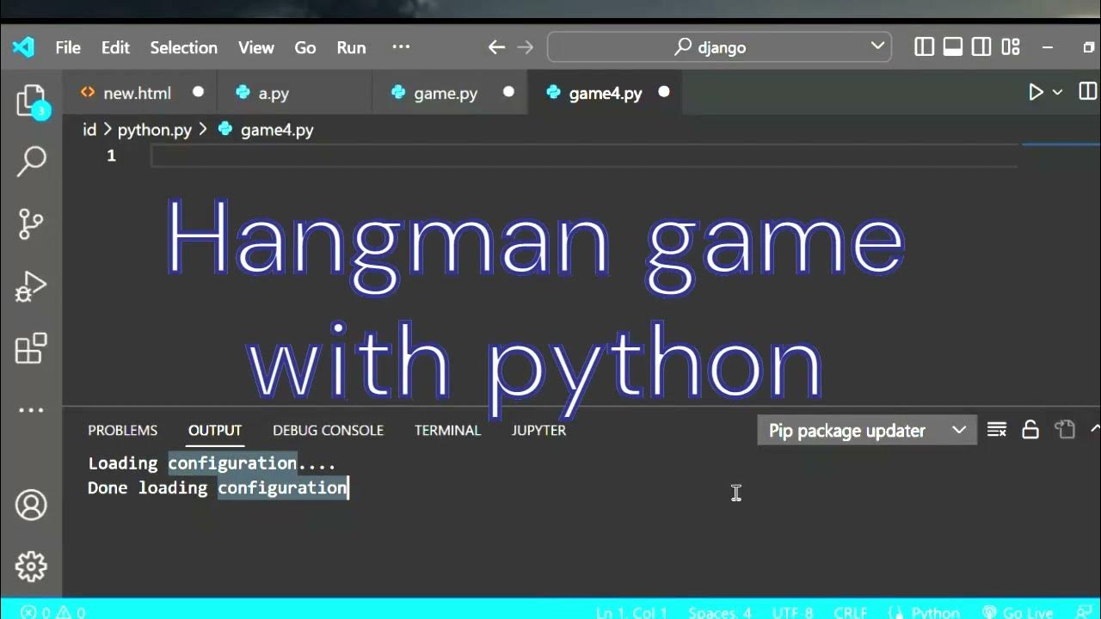Image resolution: width=1101 pixels, height=619 pixels.
Task: Switch to the TERMINAL panel tab
Action: click(x=447, y=430)
